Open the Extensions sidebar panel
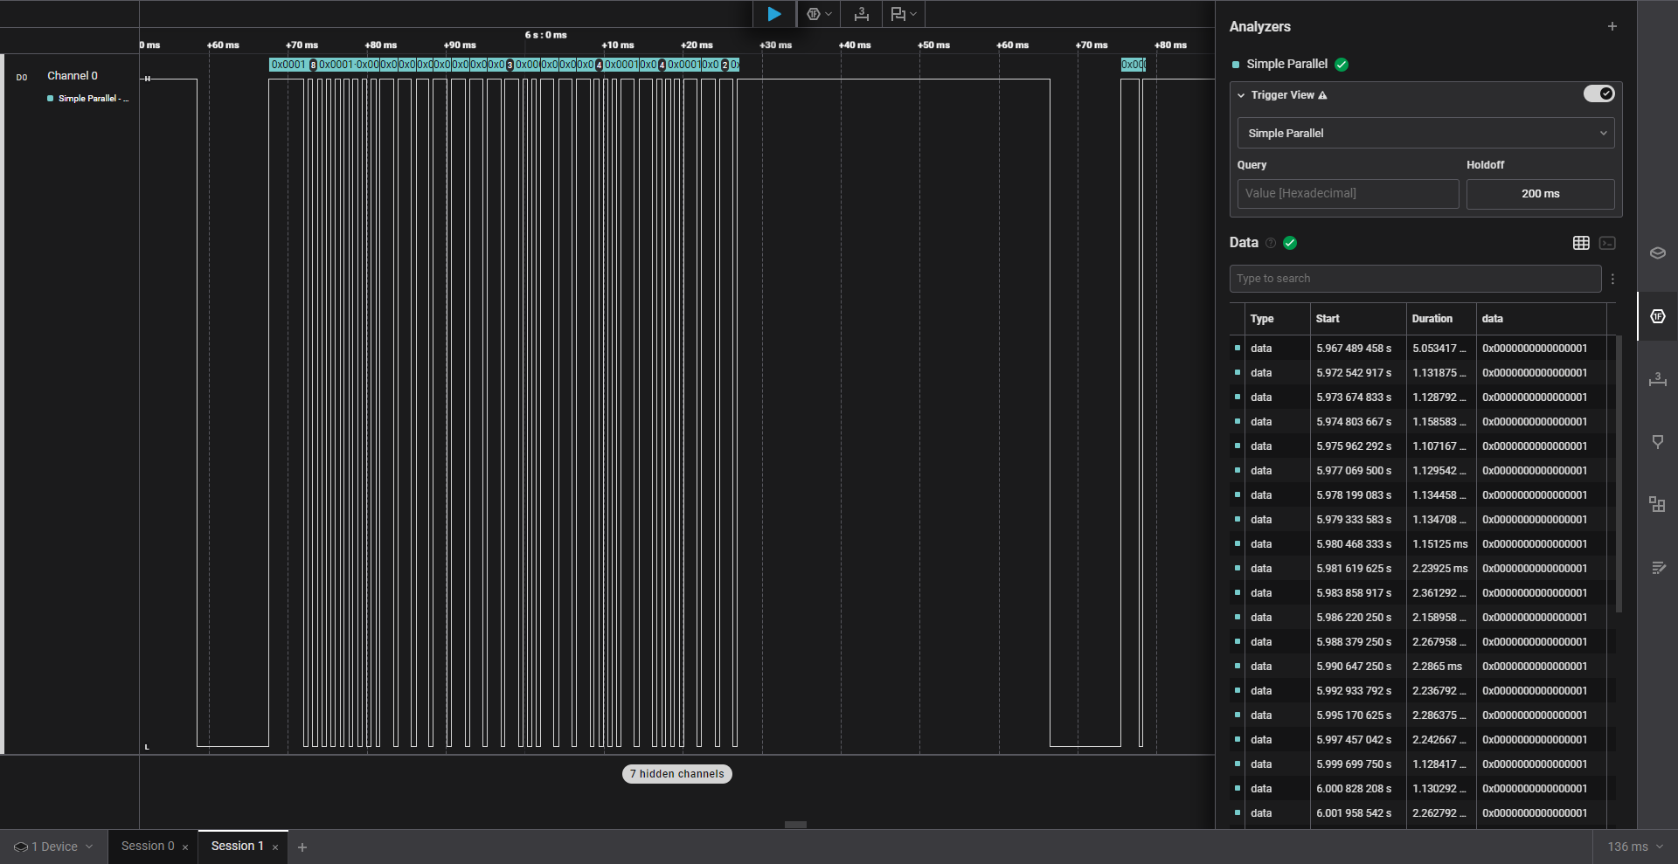This screenshot has width=1678, height=864. (x=1657, y=504)
